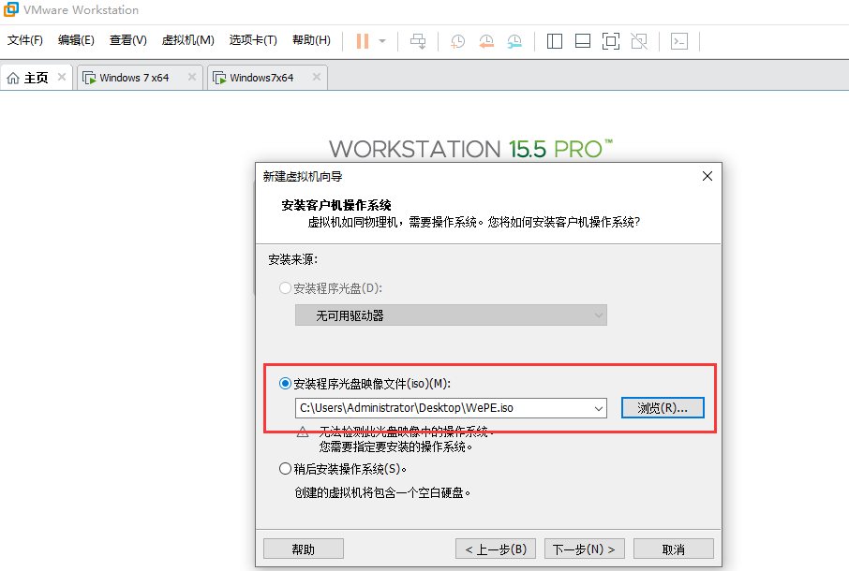The image size is (849, 571).
Task: Revert to snapshot using toolbar icon
Action: click(x=486, y=41)
